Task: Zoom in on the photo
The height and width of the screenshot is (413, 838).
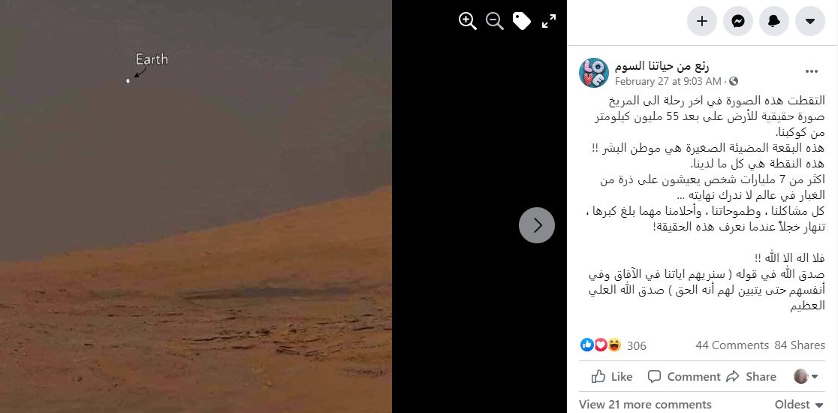Action: [x=468, y=21]
